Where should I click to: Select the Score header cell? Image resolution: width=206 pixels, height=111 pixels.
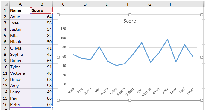[x=42, y=10]
